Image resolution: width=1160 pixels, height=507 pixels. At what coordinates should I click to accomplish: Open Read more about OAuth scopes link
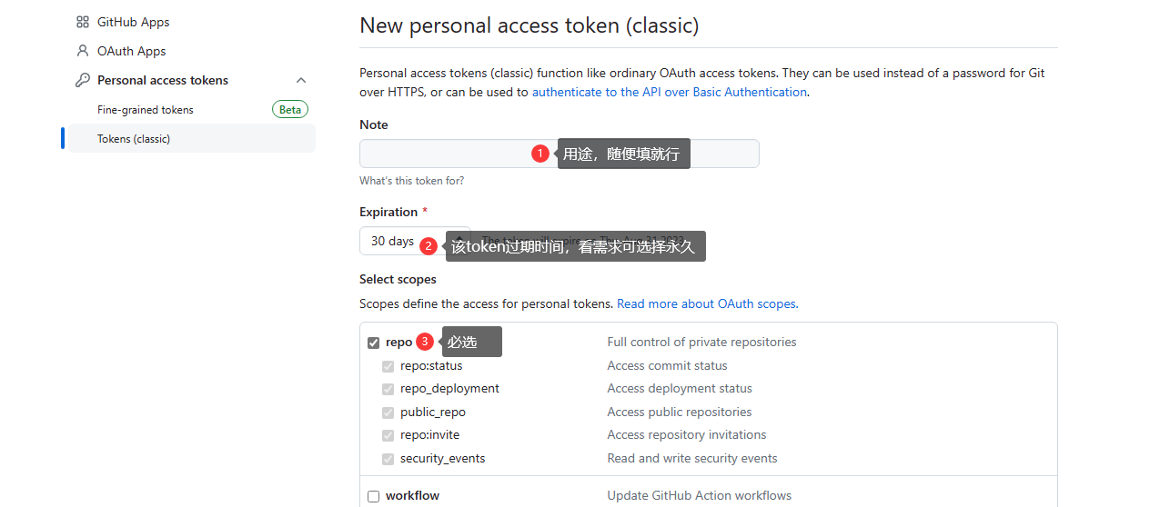(x=707, y=303)
